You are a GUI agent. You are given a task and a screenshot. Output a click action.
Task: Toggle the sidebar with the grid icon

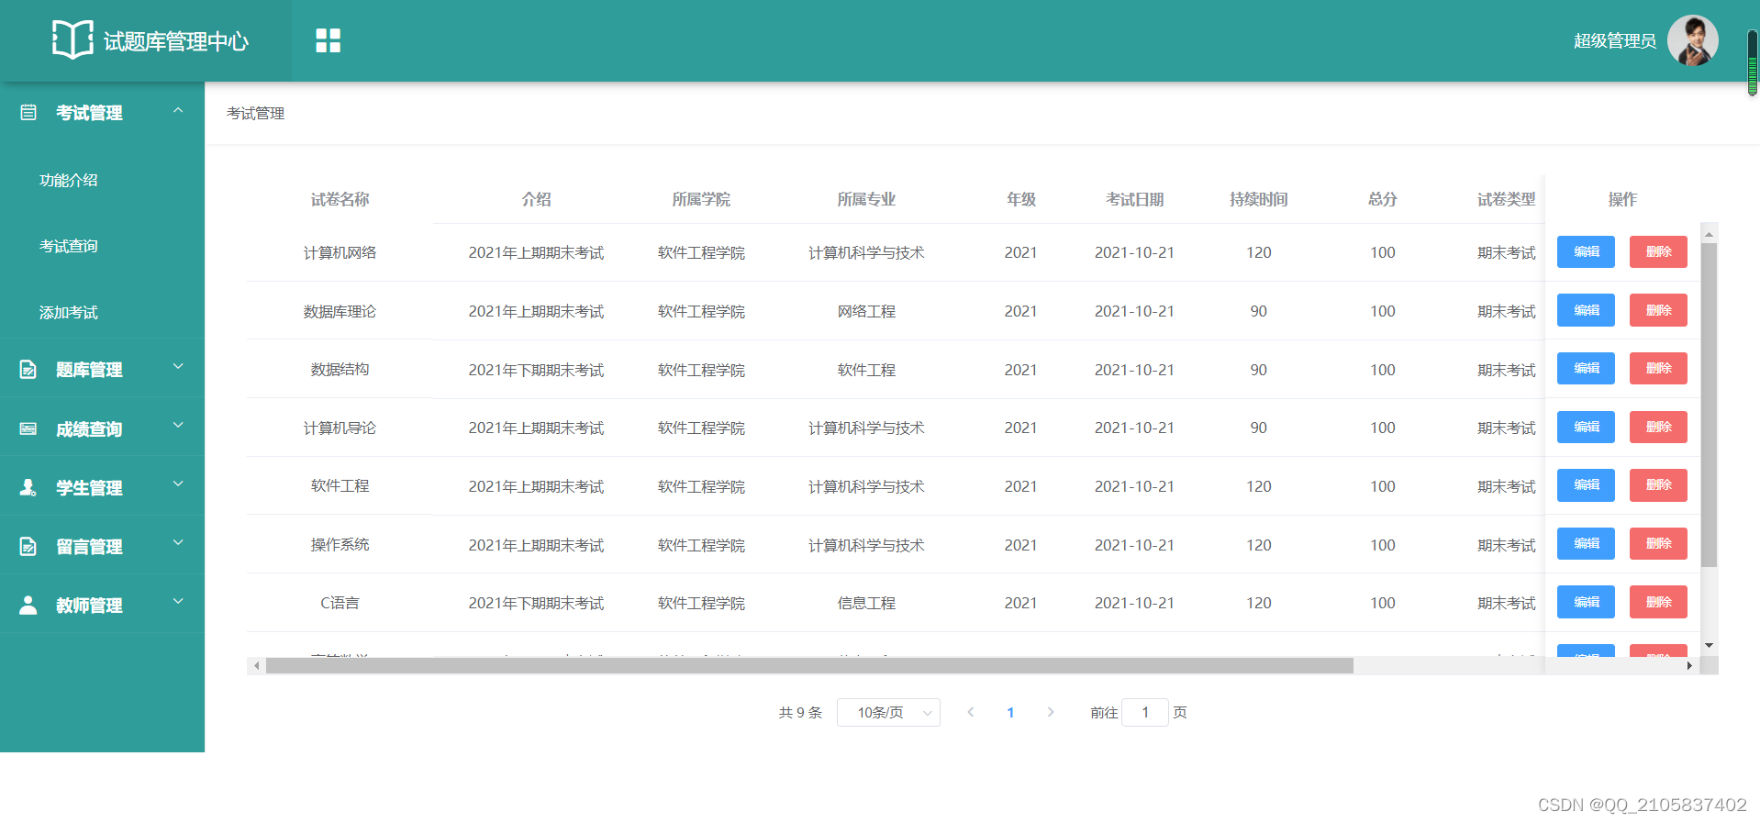coord(328,40)
